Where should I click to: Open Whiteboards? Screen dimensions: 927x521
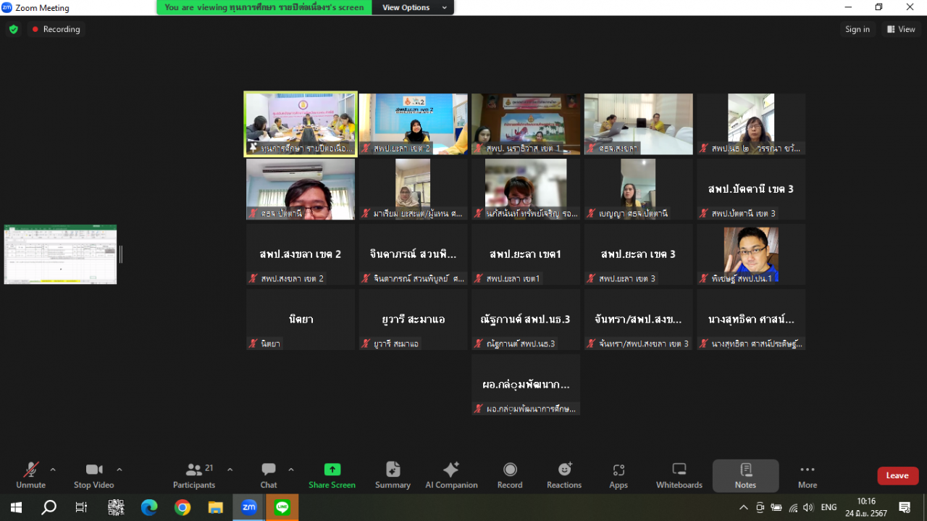coord(679,475)
